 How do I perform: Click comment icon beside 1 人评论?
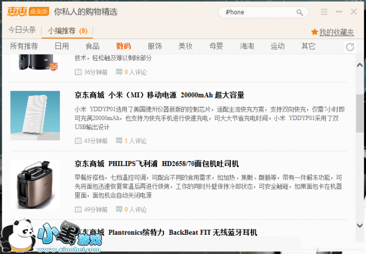(119, 141)
